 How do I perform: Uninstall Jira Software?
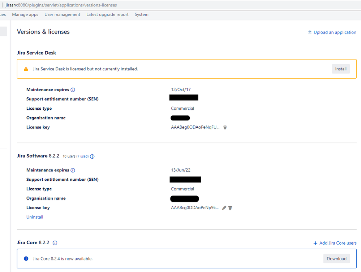point(35,217)
